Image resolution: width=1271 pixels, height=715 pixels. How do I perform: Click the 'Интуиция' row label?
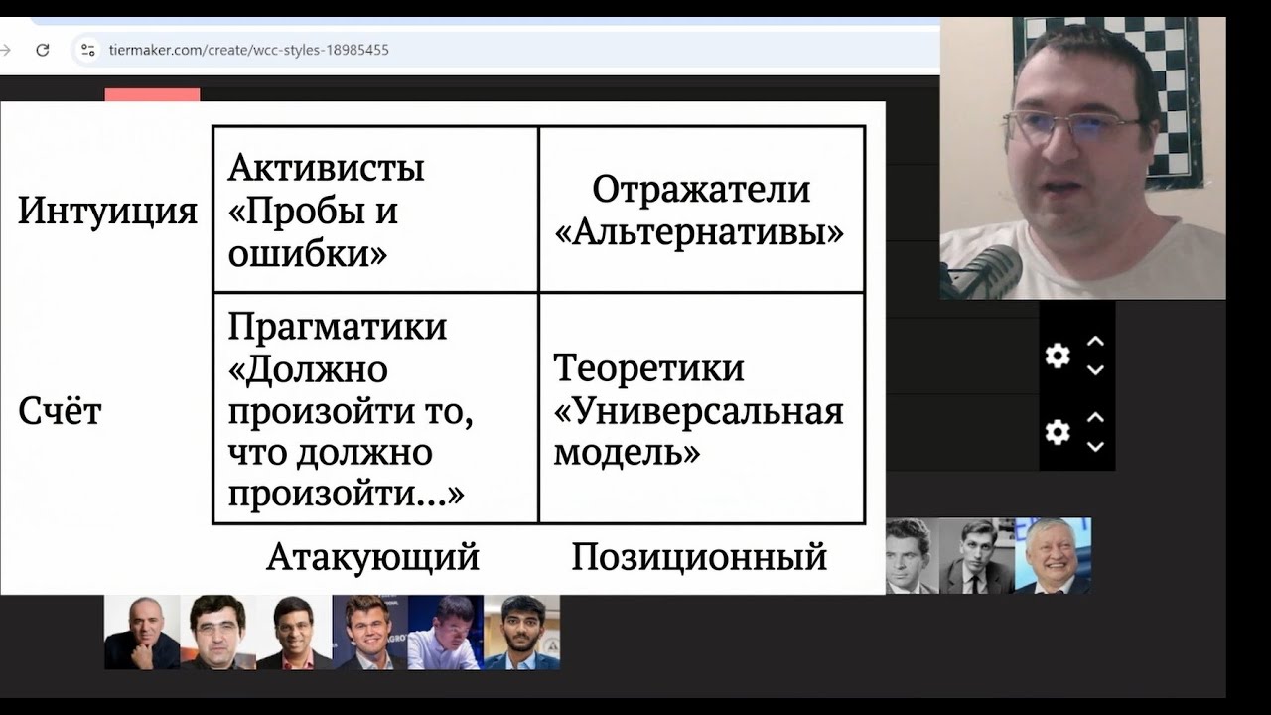tap(107, 212)
